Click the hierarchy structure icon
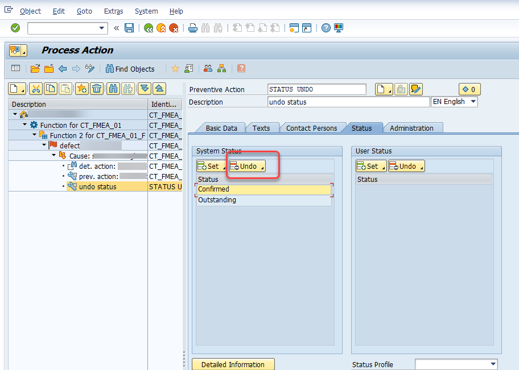Viewport: 519px width, 370px height. pyautogui.click(x=222, y=69)
